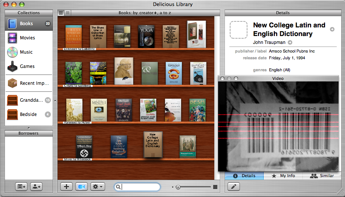Add a new shelf

(21, 187)
